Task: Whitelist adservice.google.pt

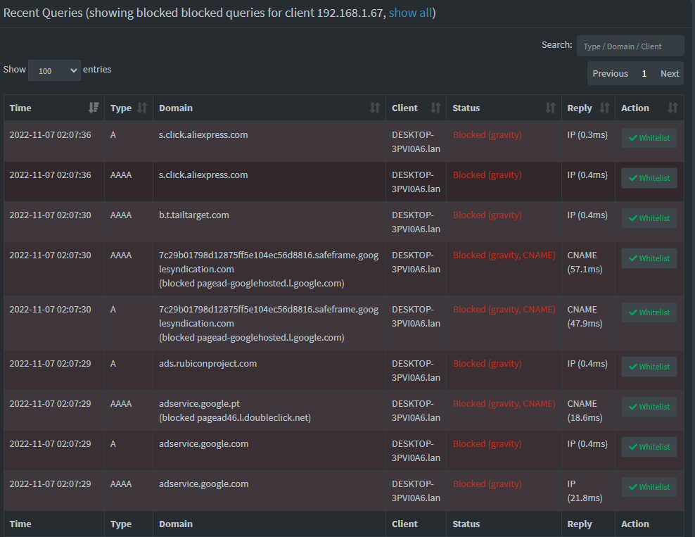Action: (649, 406)
